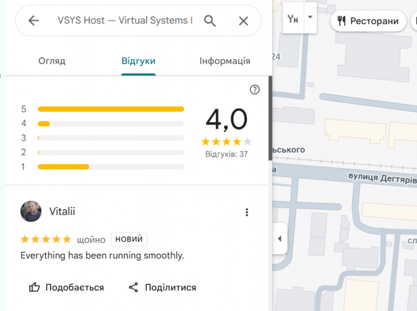This screenshot has width=417, height=311.
Task: Filter reviews by the 5-star bar
Action: pos(111,109)
